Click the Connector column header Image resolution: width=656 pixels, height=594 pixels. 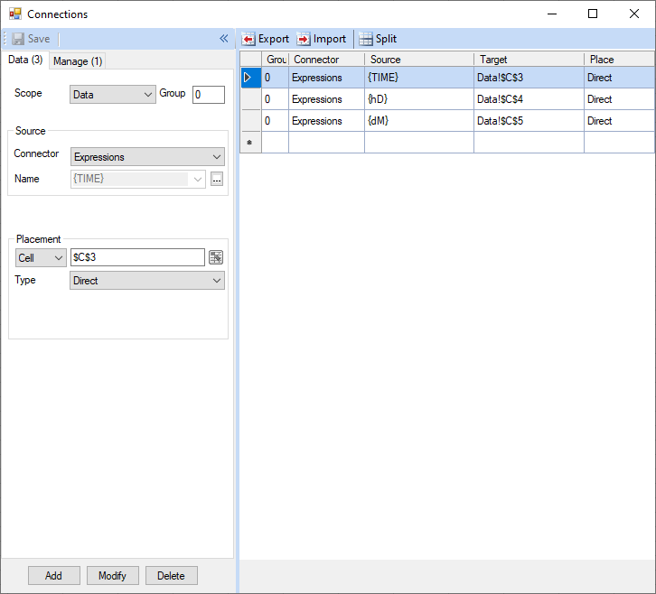(x=326, y=60)
